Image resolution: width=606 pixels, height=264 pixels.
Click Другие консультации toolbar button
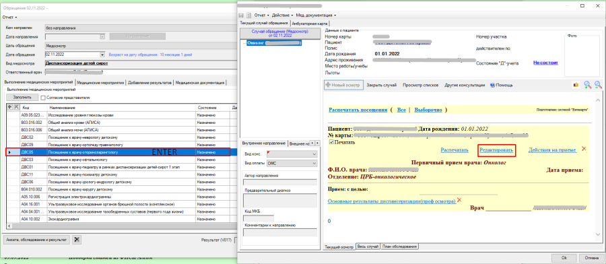click(x=464, y=85)
